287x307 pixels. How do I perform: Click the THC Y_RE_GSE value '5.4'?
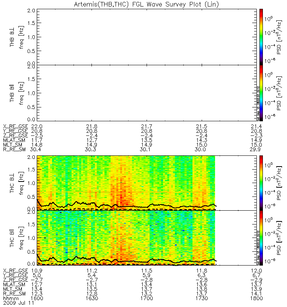[92, 276]
